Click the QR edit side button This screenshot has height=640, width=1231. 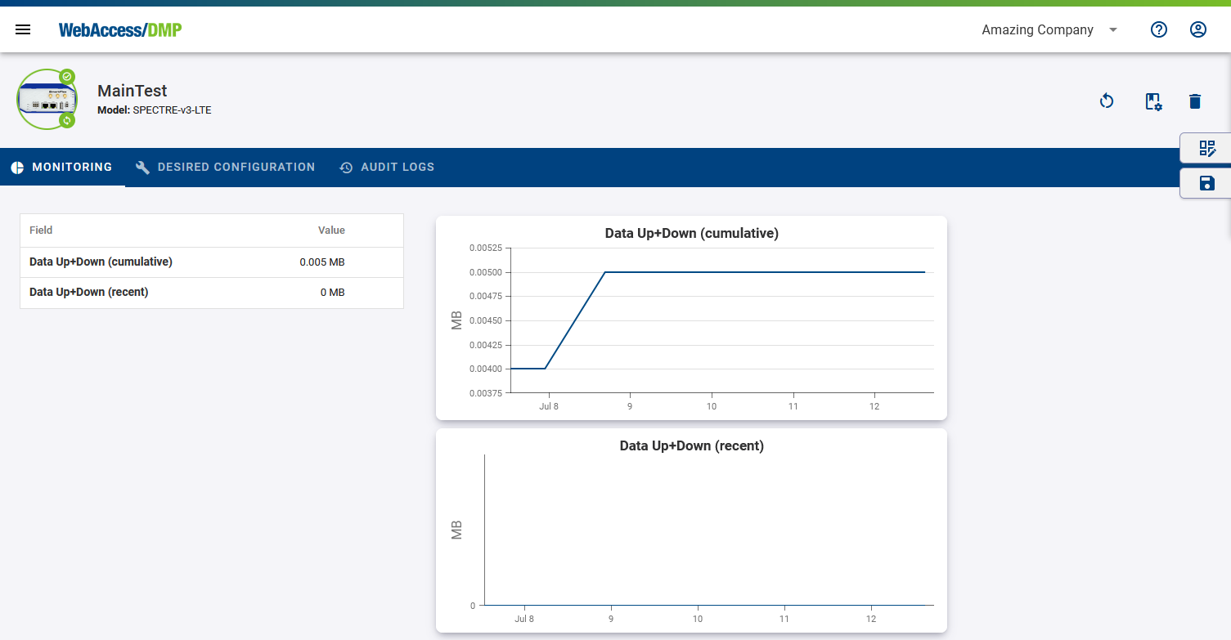point(1206,148)
